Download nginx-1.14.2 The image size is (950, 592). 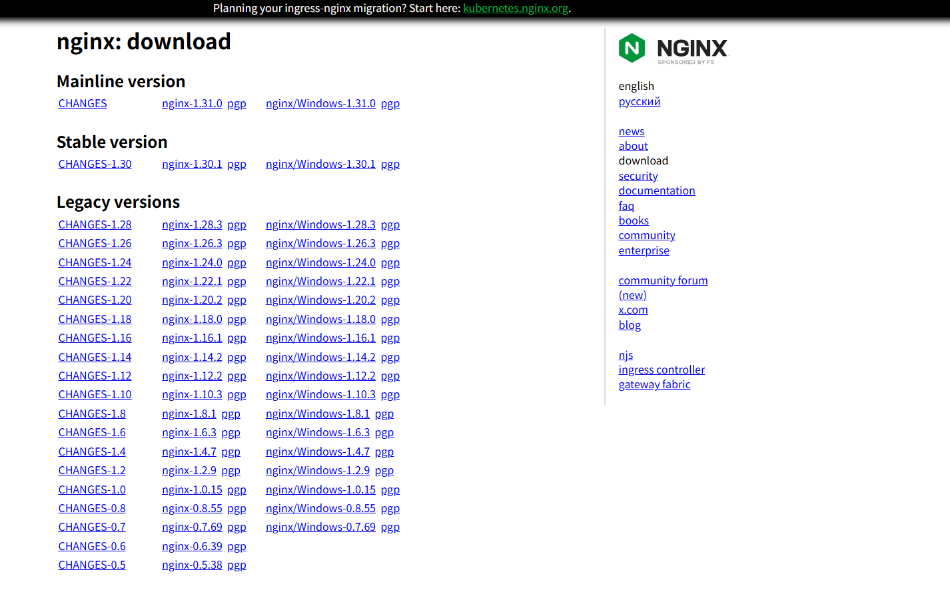192,357
